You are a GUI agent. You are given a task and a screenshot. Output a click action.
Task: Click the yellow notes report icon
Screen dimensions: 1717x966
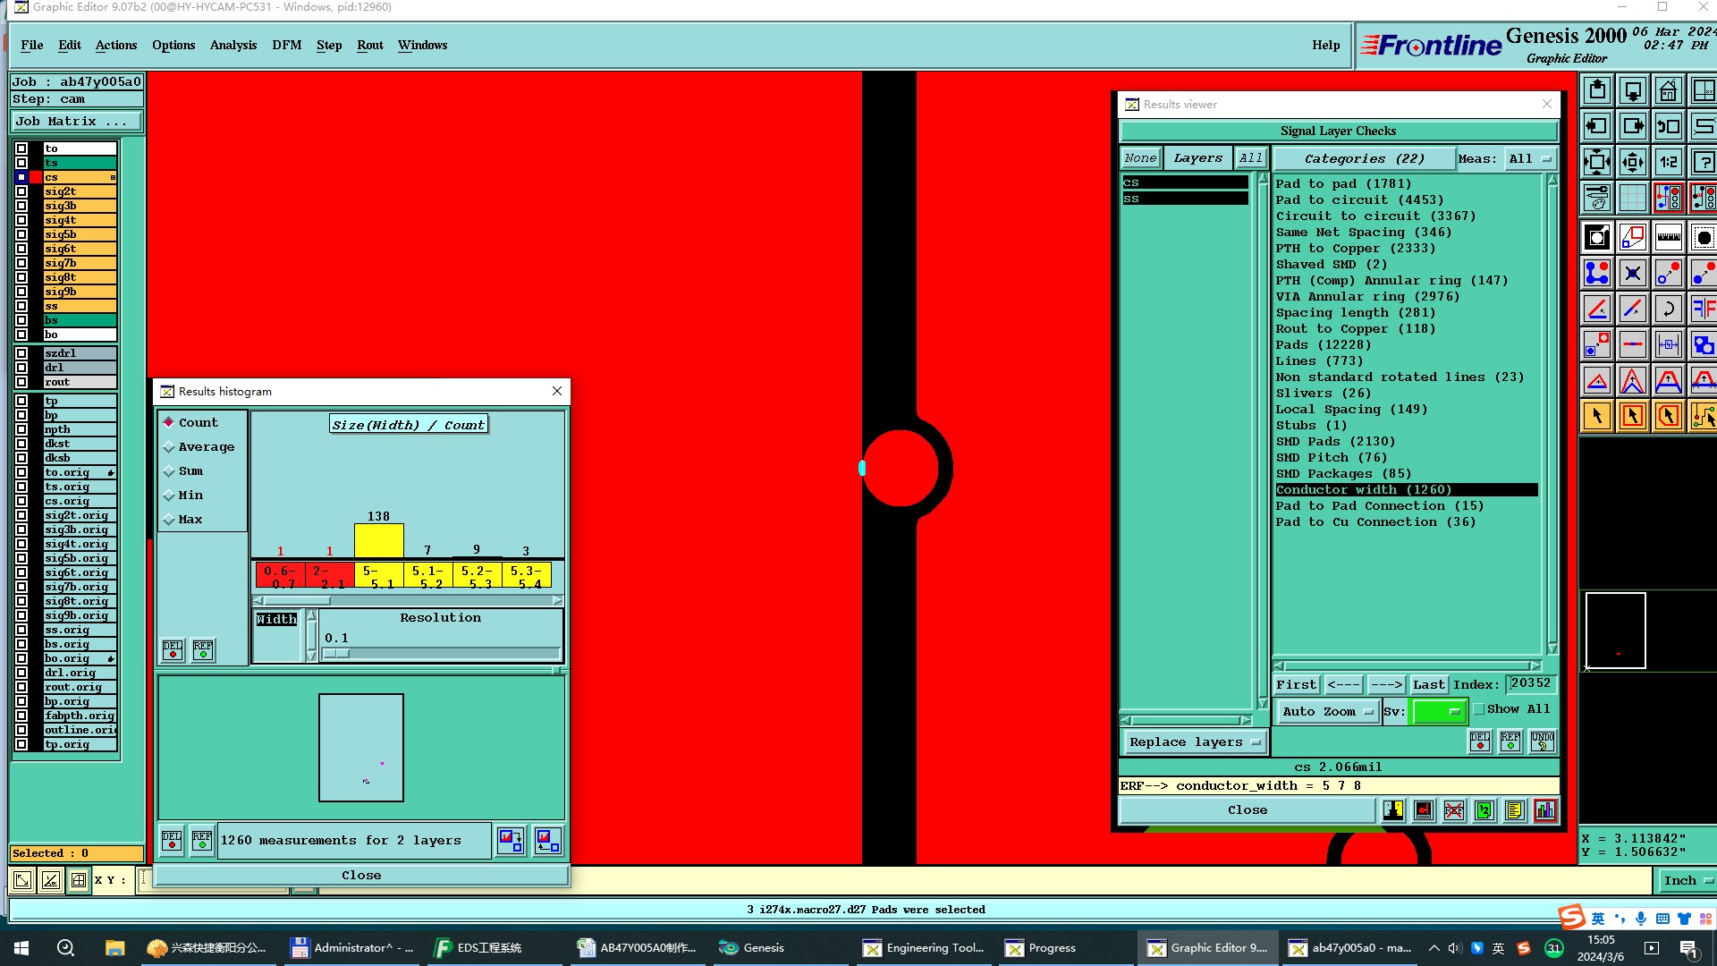[1514, 810]
